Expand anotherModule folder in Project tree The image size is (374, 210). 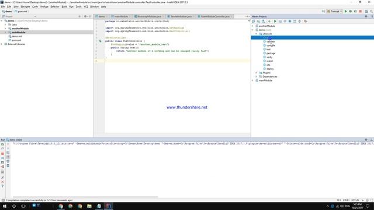click(x=5, y=29)
